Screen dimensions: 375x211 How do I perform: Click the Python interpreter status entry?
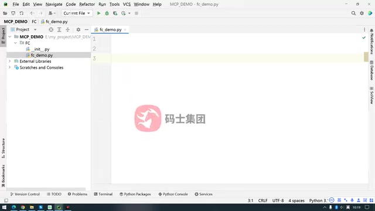click(318, 200)
